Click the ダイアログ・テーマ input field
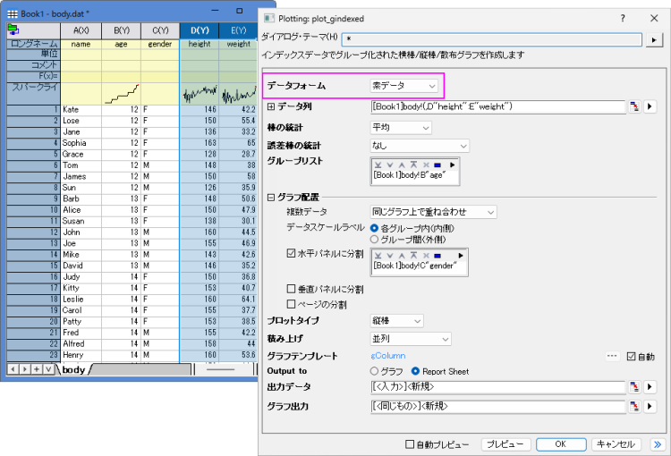The width and height of the screenshot is (671, 456). point(492,39)
